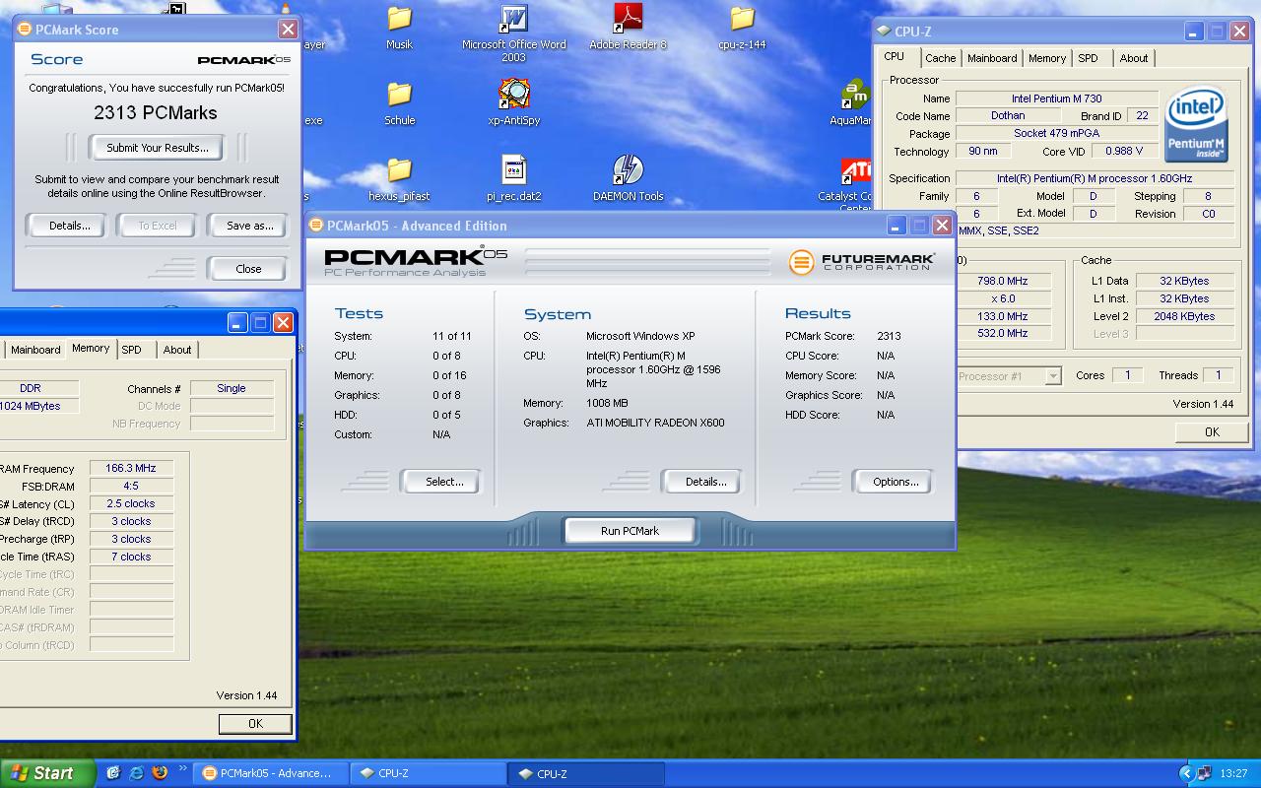Click DRAM Frequency value 166.3 MHz
Screen dimensions: 1261x788
click(132, 469)
